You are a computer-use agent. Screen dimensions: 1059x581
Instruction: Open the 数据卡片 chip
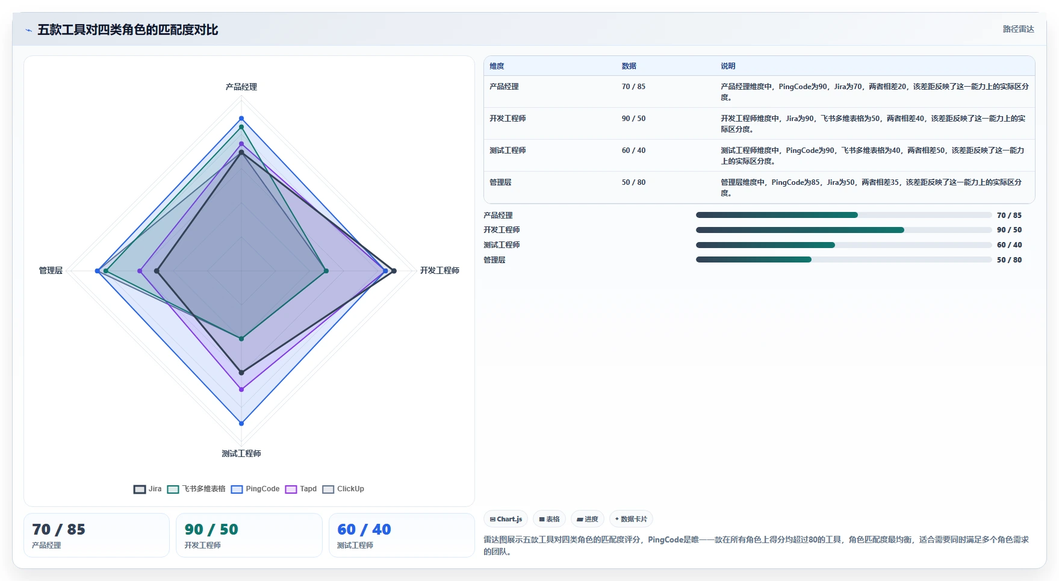pyautogui.click(x=631, y=519)
